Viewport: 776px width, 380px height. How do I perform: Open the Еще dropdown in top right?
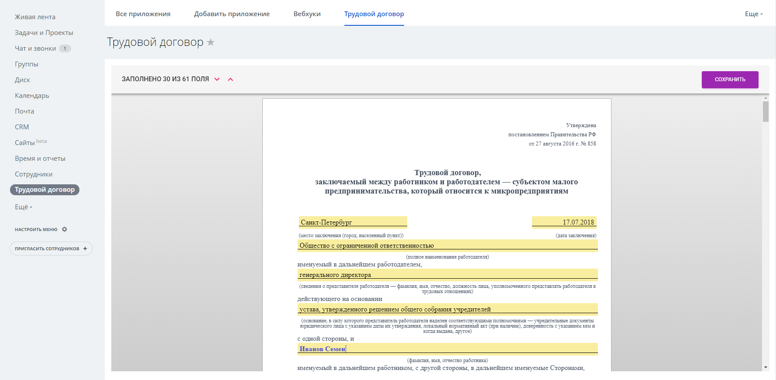(x=753, y=14)
